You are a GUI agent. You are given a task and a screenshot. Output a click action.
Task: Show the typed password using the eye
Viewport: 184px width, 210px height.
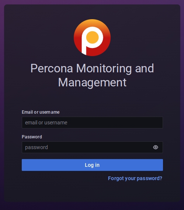(156, 147)
